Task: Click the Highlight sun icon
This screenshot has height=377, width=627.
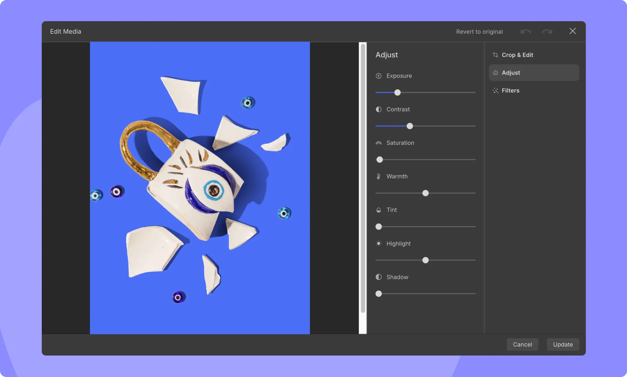Action: point(379,243)
